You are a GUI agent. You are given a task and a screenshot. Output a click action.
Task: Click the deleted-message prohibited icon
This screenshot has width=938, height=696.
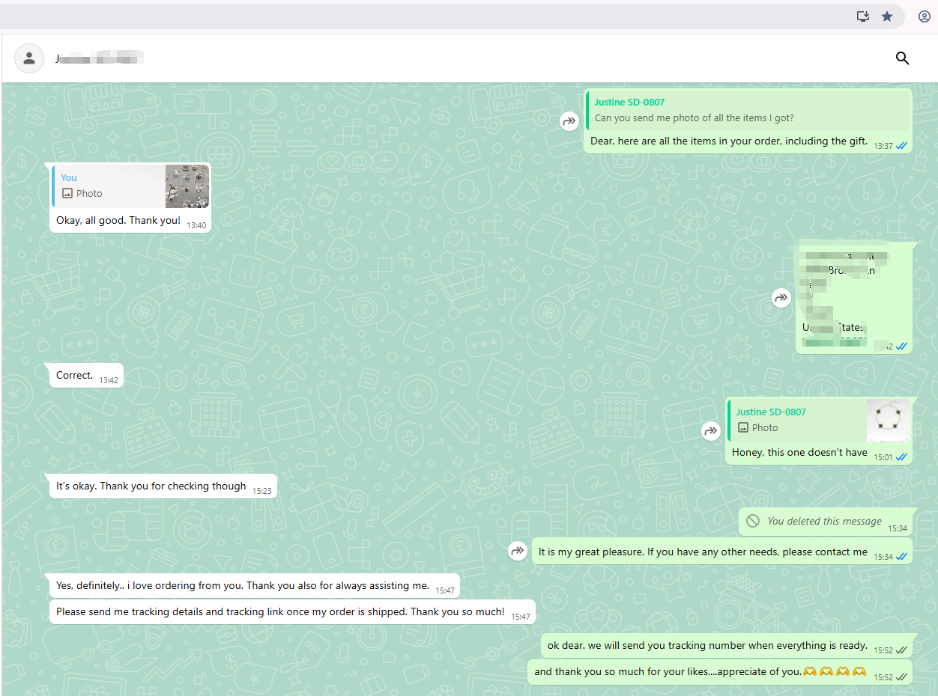point(753,521)
